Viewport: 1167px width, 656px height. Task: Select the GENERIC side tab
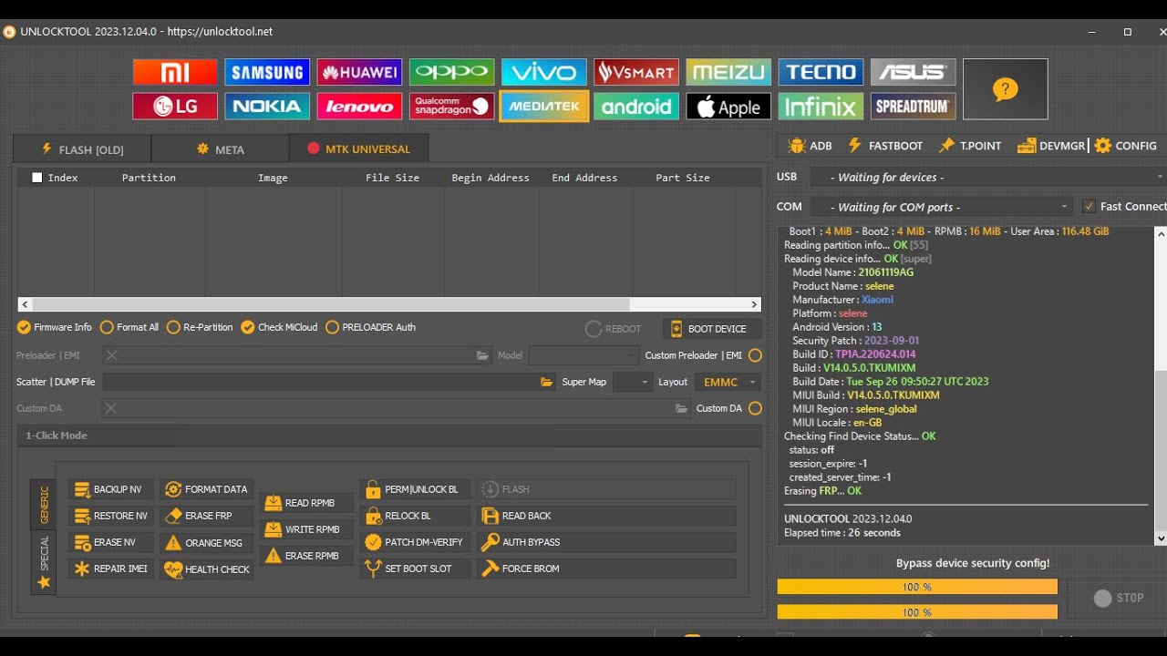point(44,505)
